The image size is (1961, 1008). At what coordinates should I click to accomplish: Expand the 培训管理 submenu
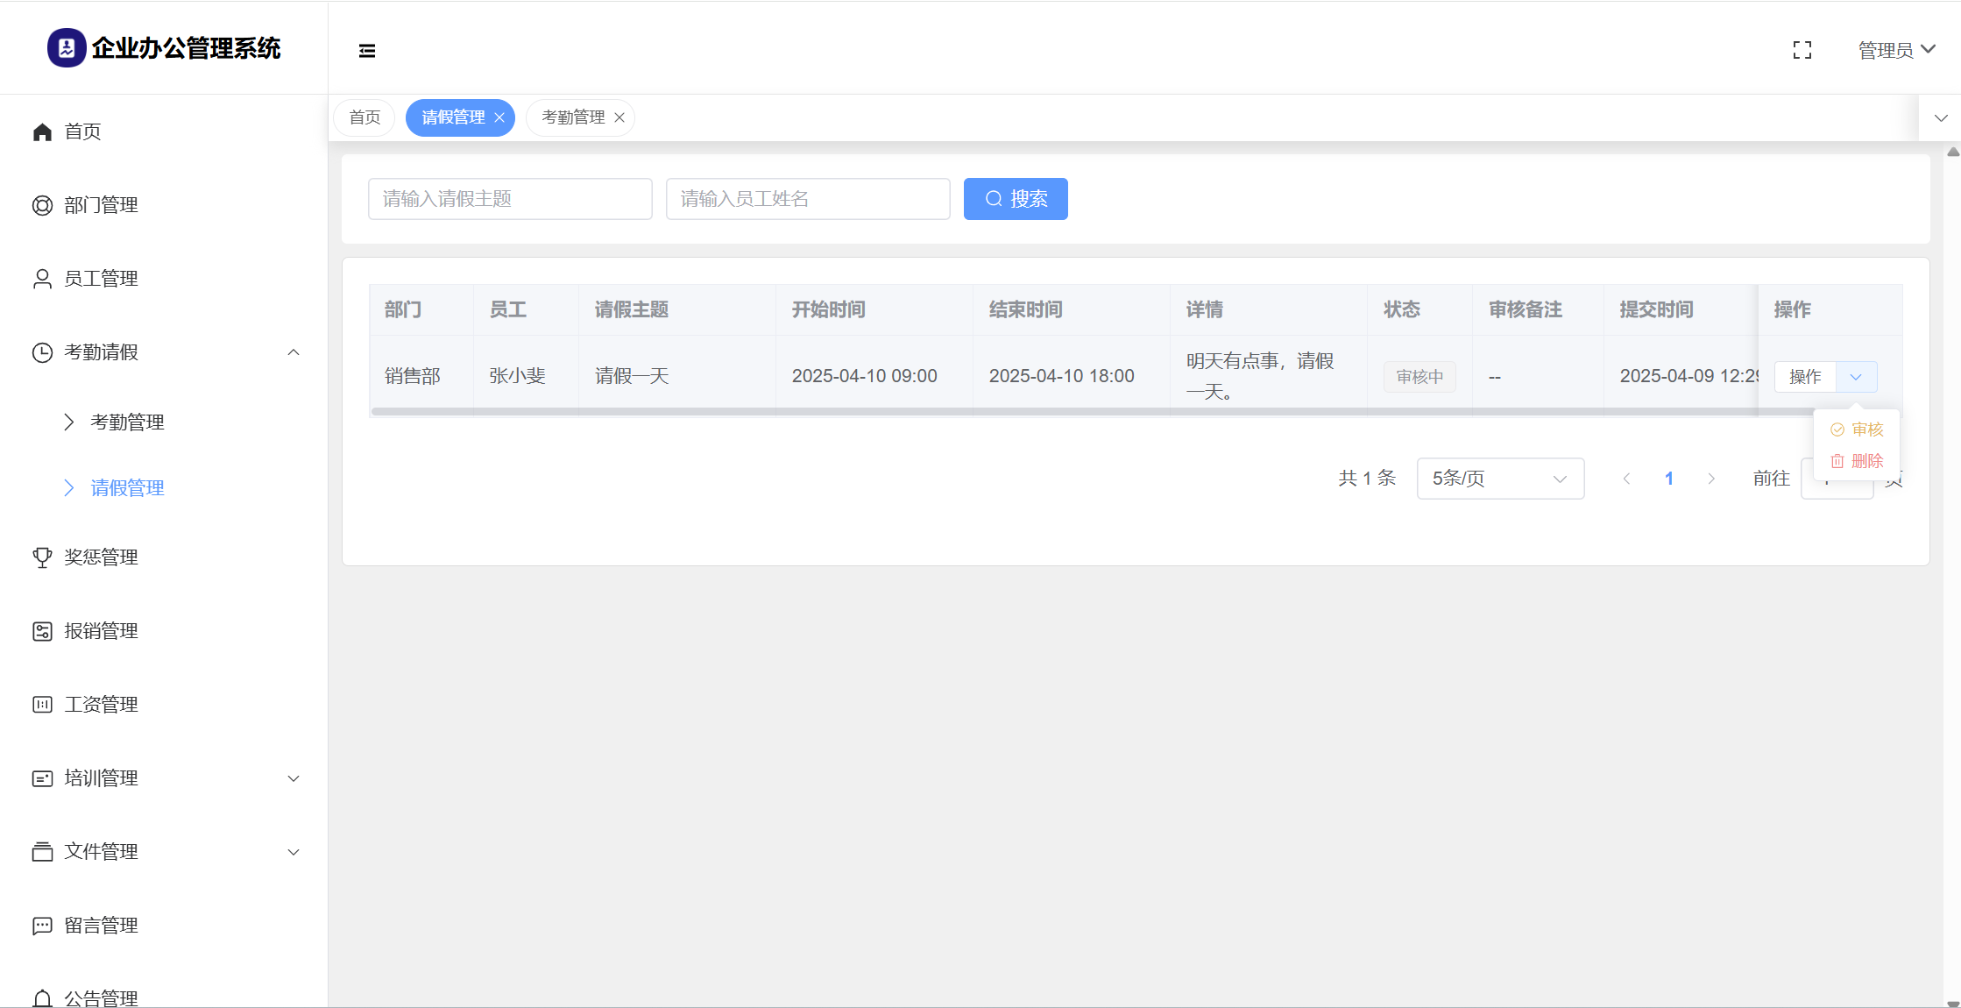click(294, 779)
